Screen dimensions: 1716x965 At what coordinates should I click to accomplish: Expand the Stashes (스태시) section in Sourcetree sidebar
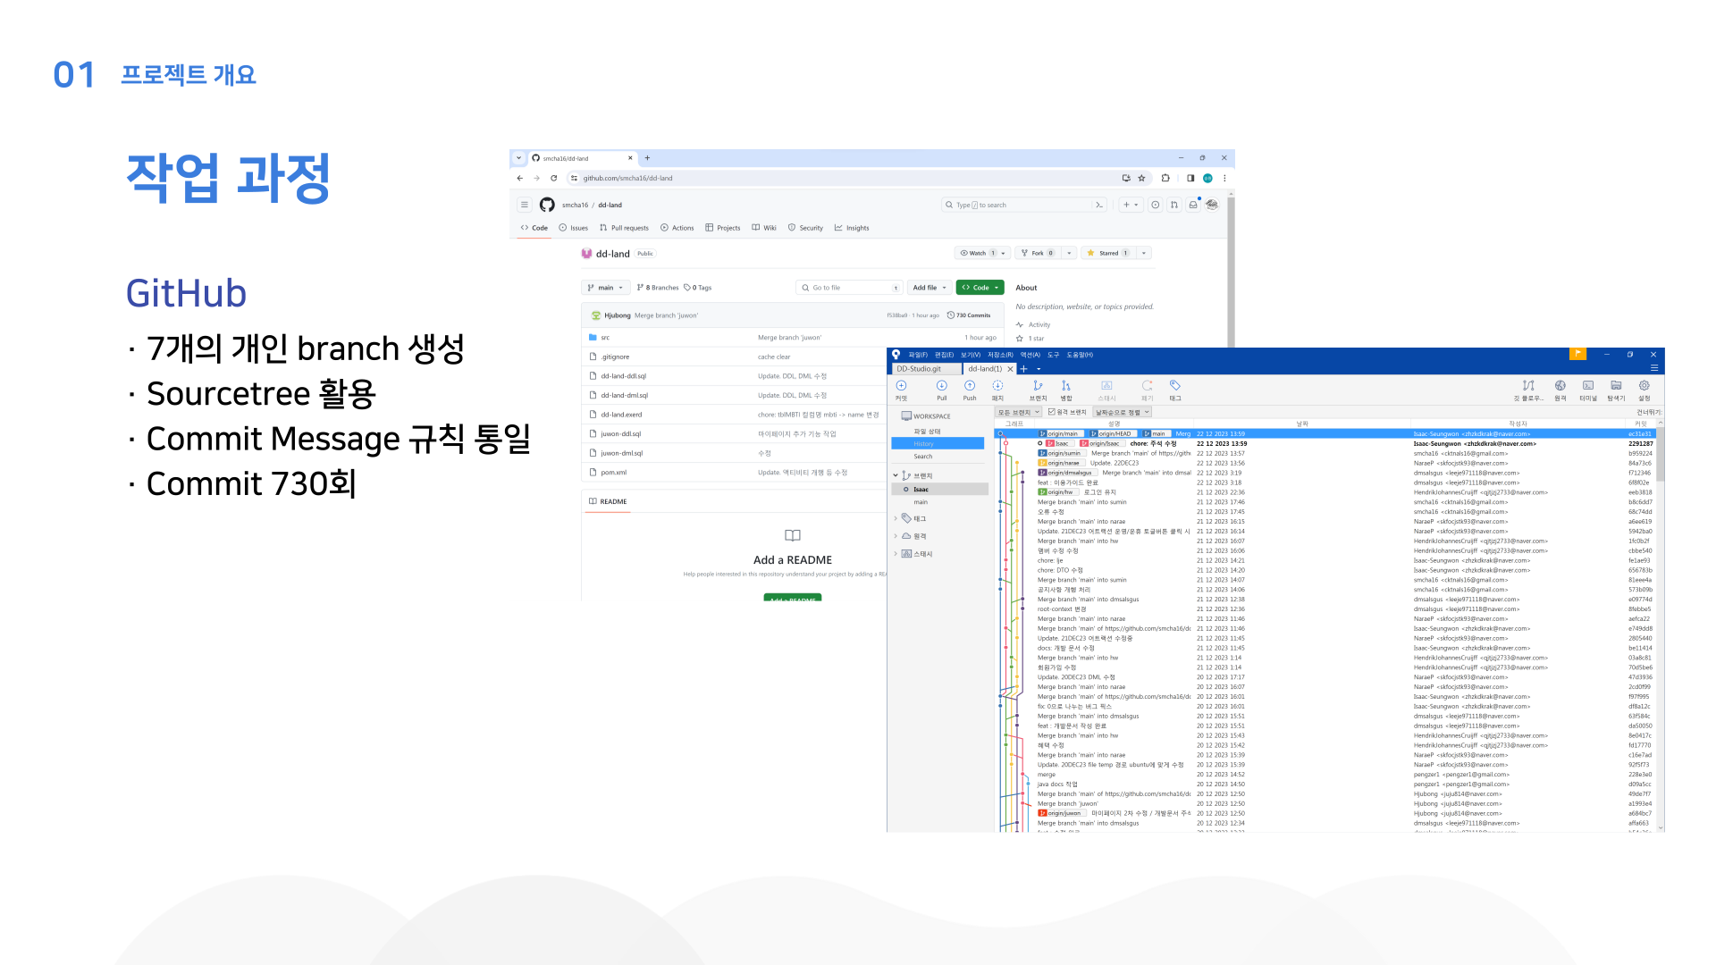click(896, 554)
